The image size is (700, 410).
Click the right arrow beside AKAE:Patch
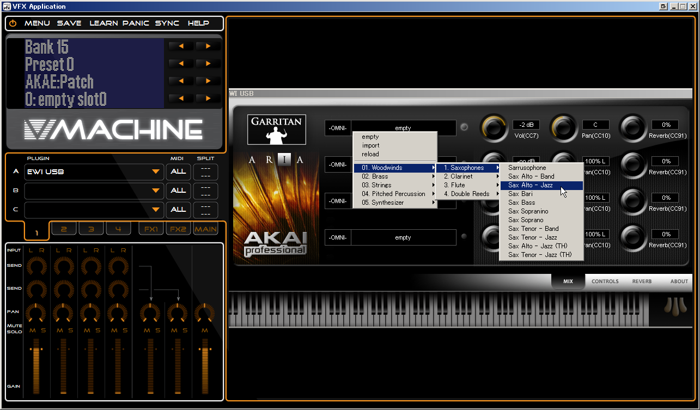pyautogui.click(x=208, y=81)
